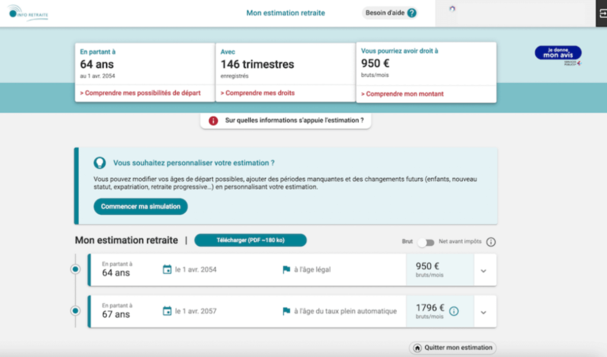The image size is (607, 357).
Task: Click info icon next to 1796 €
Action: [454, 311]
